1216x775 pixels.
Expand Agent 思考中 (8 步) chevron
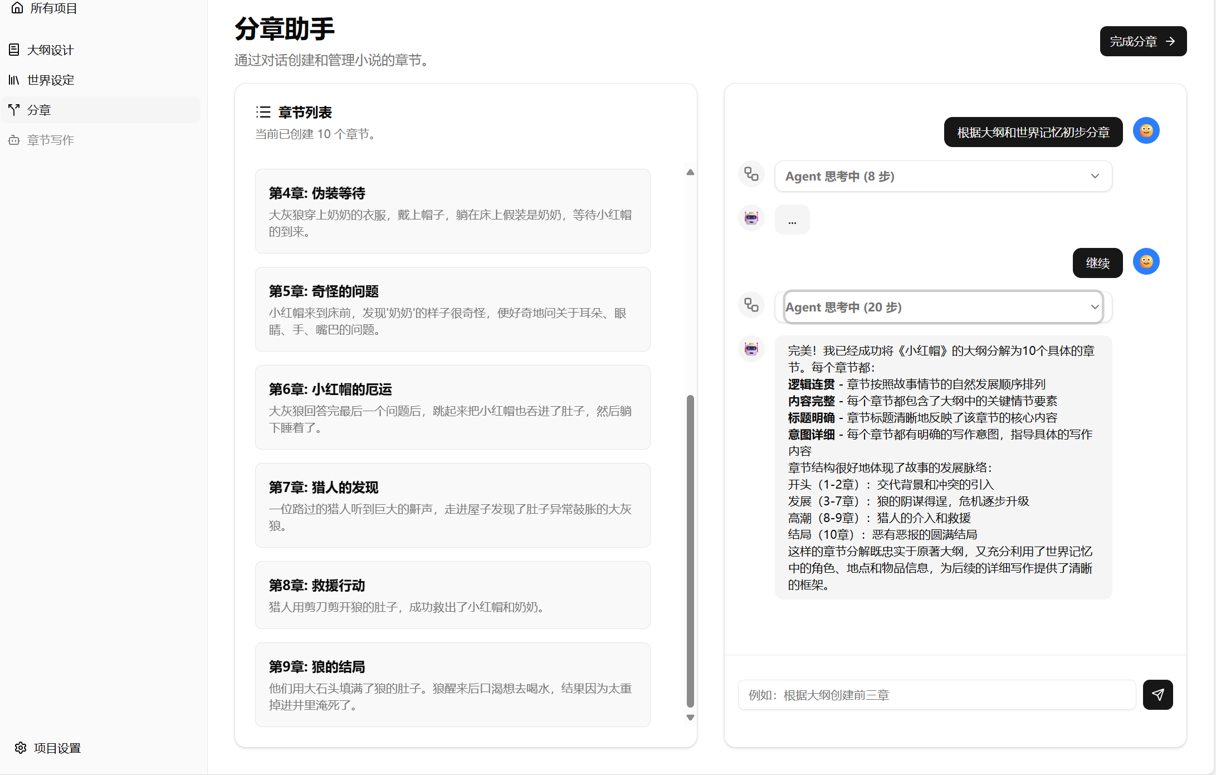(x=1095, y=176)
